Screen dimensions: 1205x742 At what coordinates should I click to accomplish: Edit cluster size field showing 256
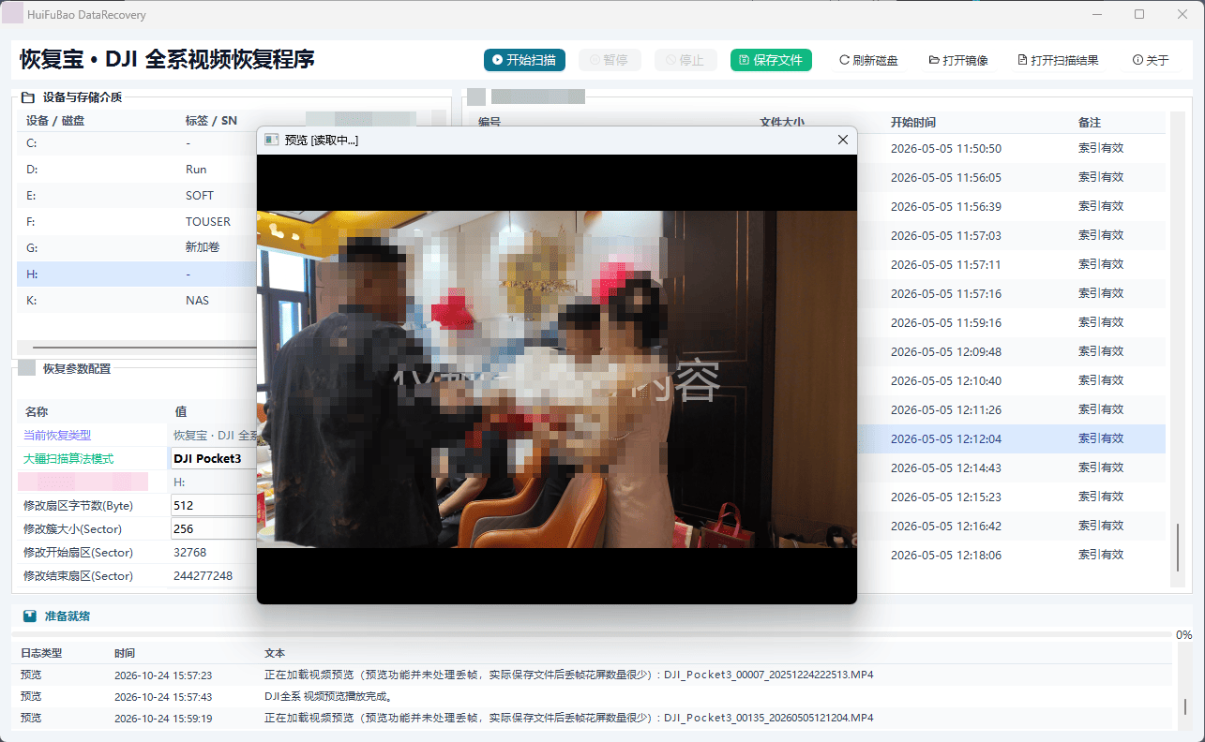(214, 528)
